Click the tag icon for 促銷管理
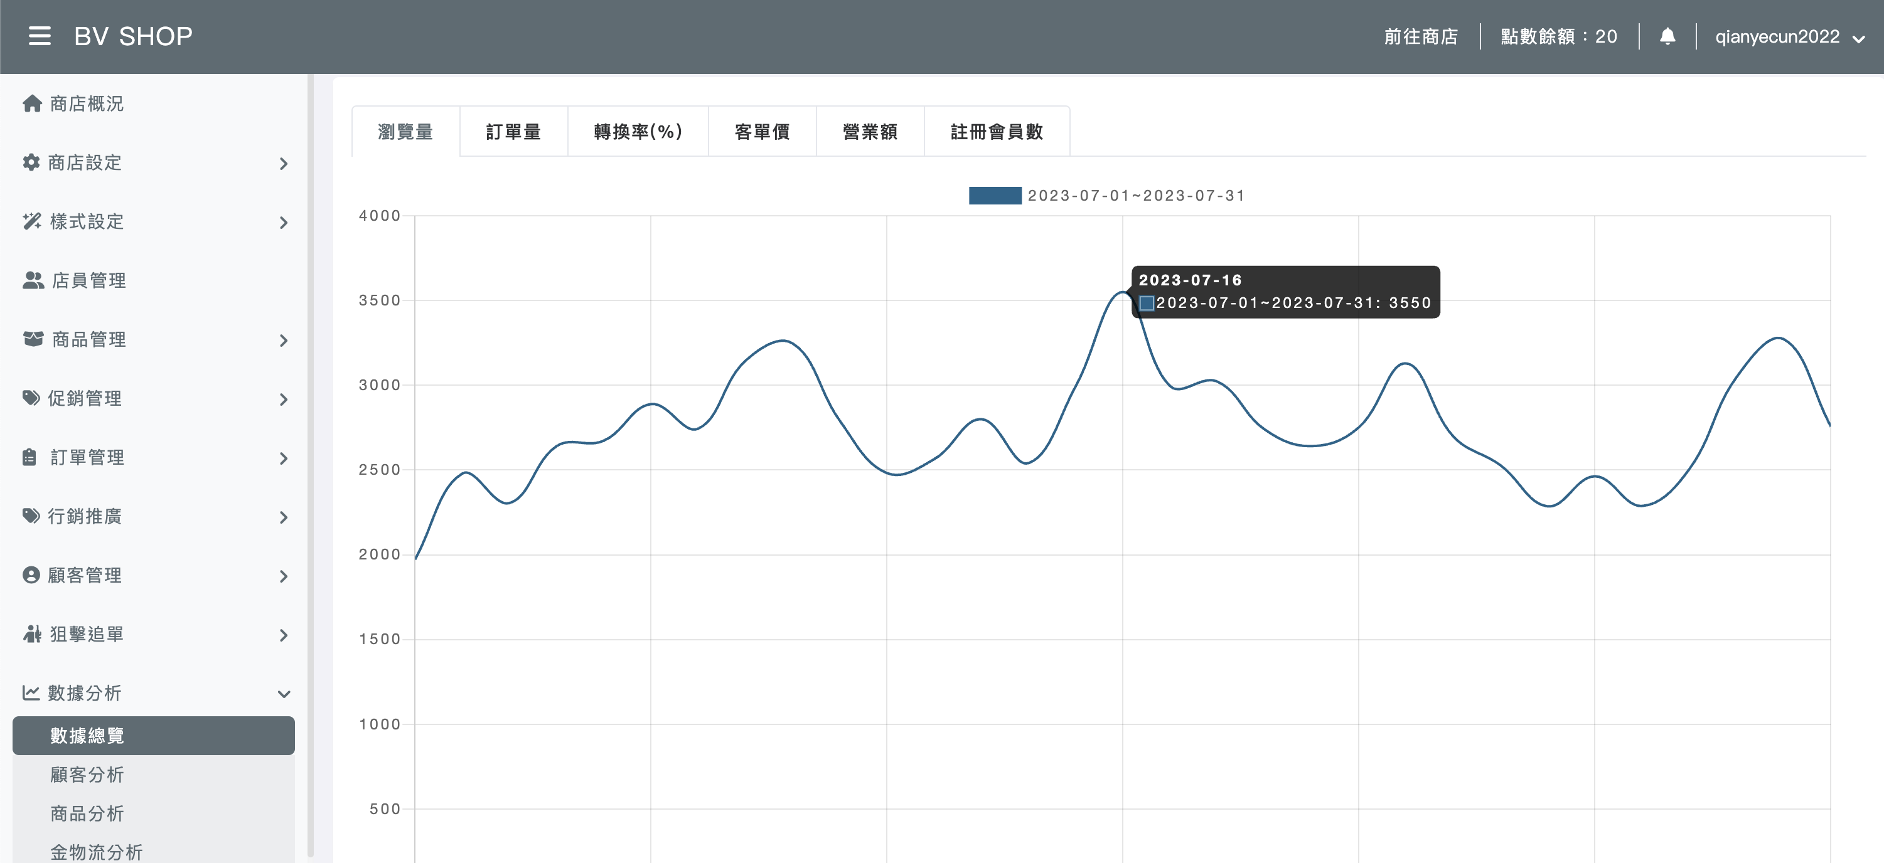 click(x=31, y=398)
